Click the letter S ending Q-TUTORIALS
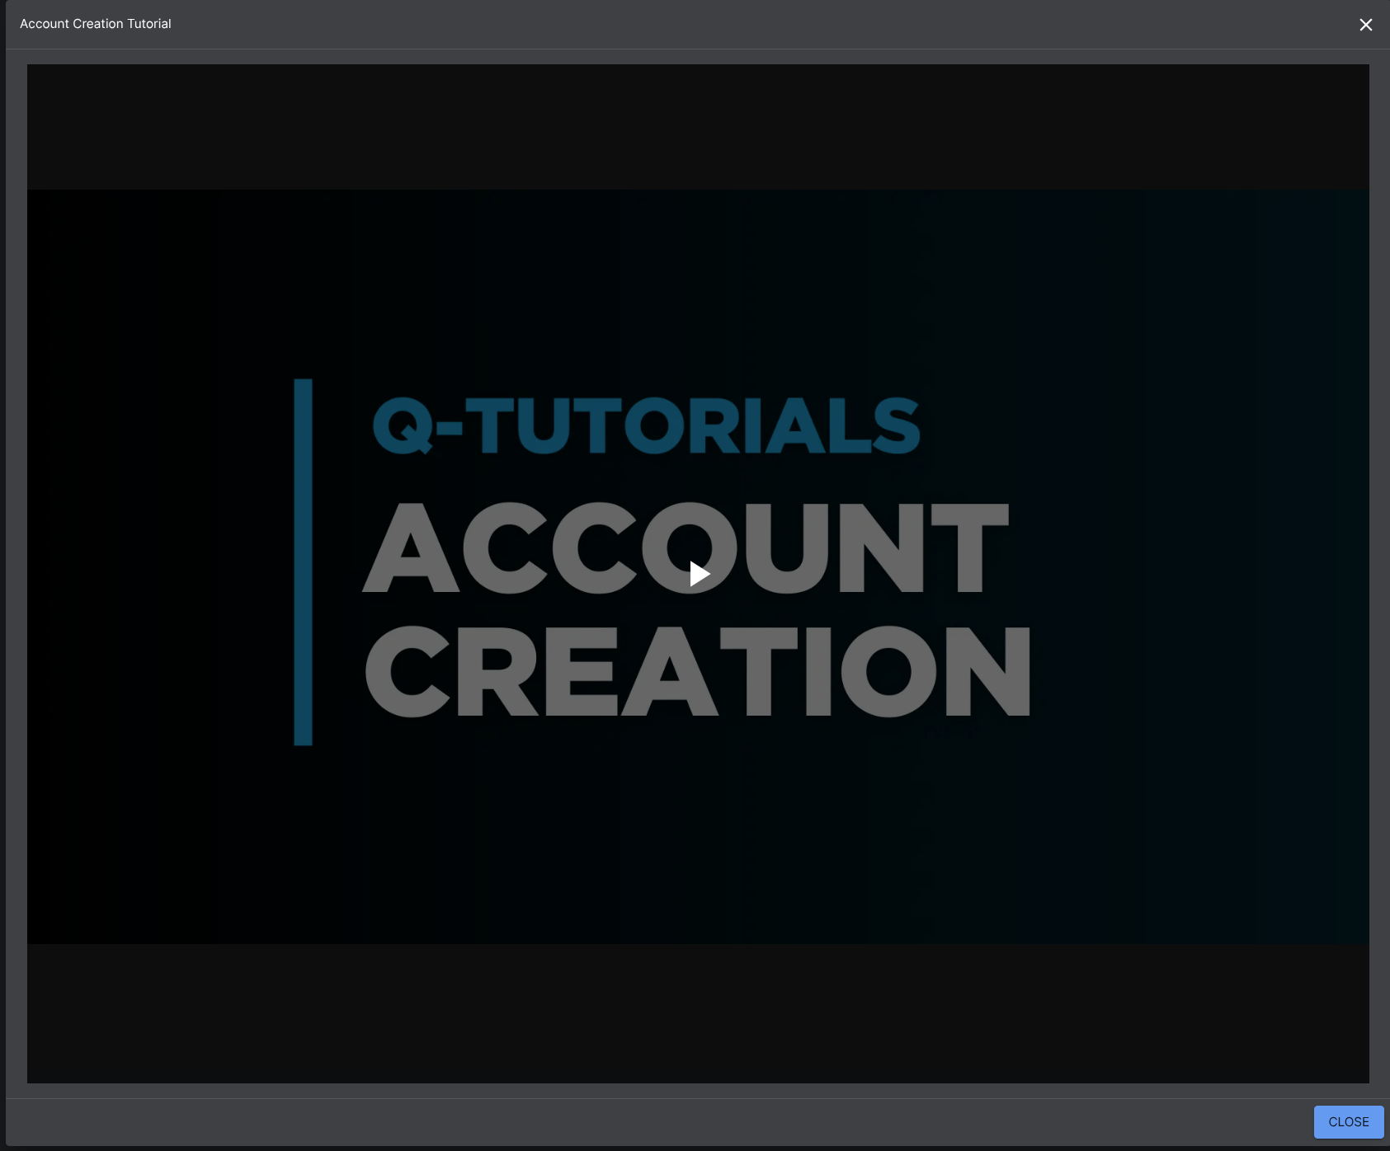The width and height of the screenshot is (1390, 1151). pyautogui.click(x=897, y=426)
